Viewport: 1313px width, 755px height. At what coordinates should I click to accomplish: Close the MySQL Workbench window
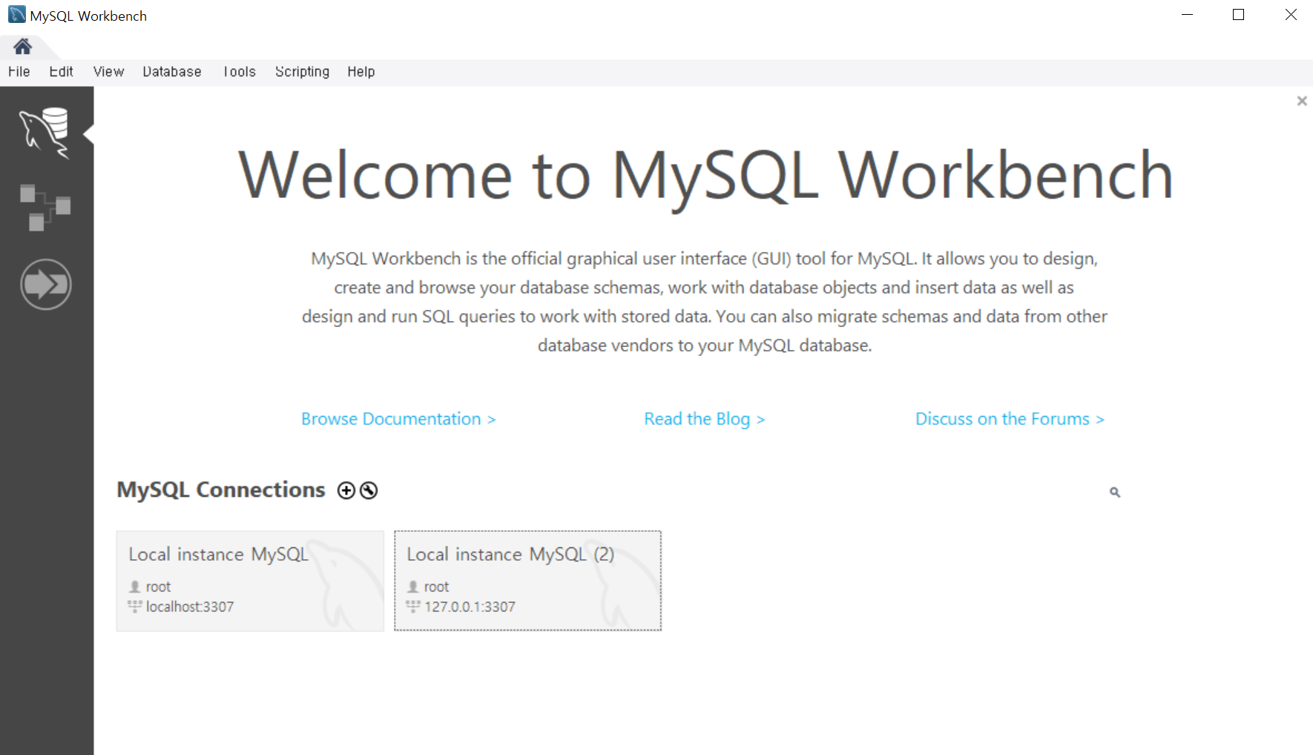click(x=1291, y=15)
